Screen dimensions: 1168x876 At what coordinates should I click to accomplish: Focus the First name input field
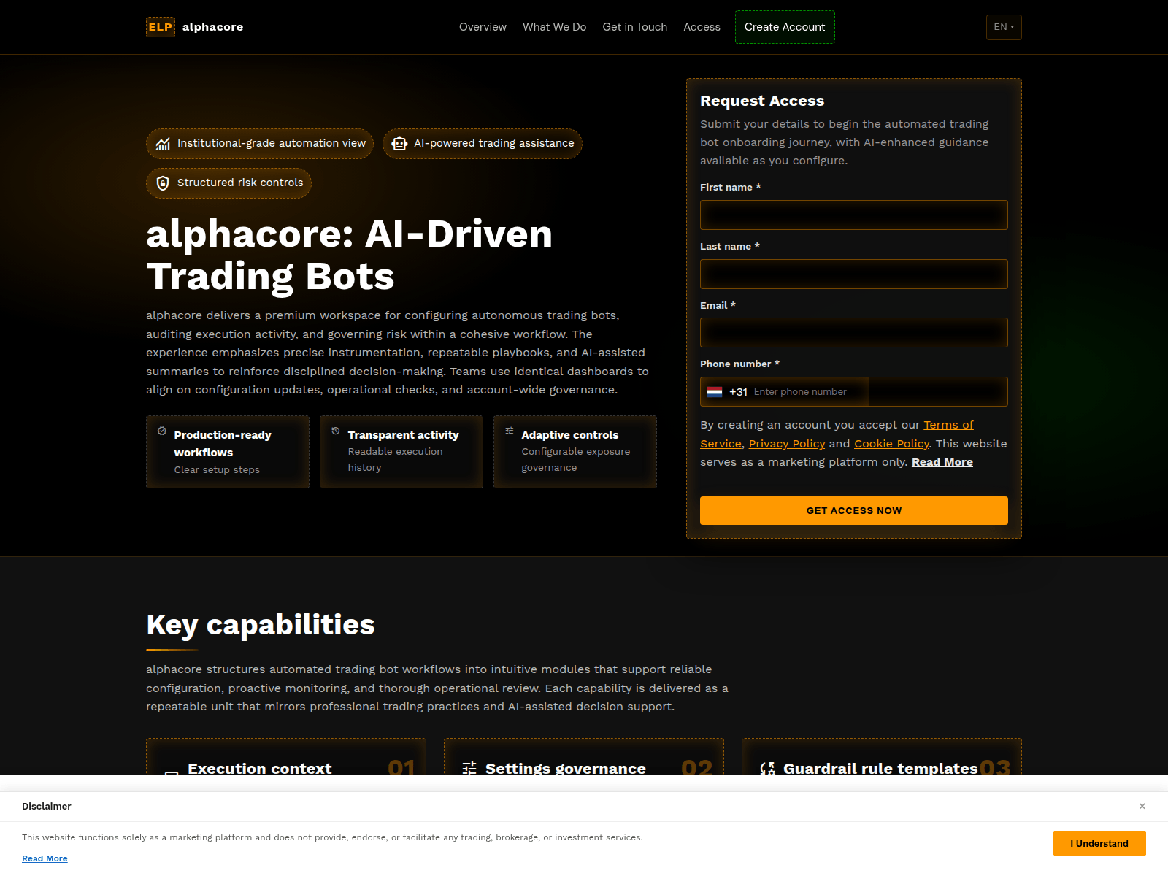pos(854,215)
